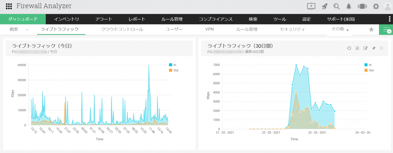Click the 最新30日間 subtitle text
The image size is (393, 153).
(255, 52)
